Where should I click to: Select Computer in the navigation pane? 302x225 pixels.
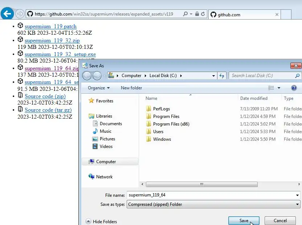[x=110, y=162]
